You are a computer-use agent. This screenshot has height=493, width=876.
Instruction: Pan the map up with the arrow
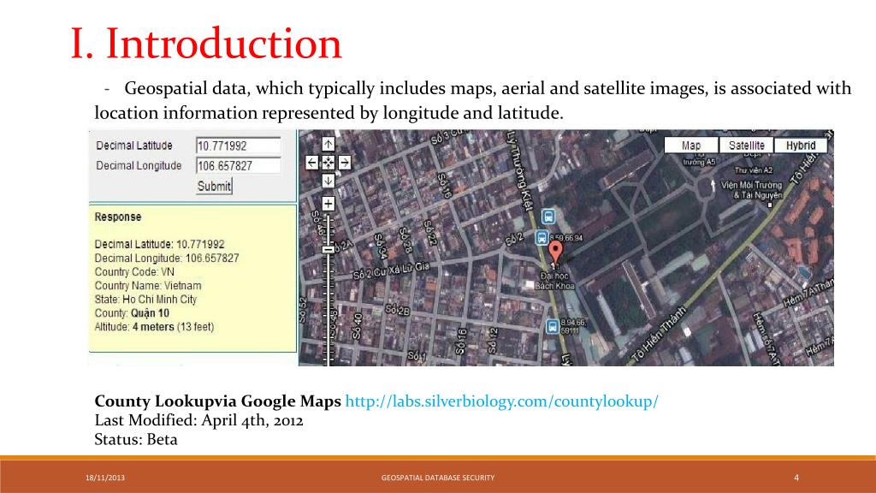coord(328,144)
